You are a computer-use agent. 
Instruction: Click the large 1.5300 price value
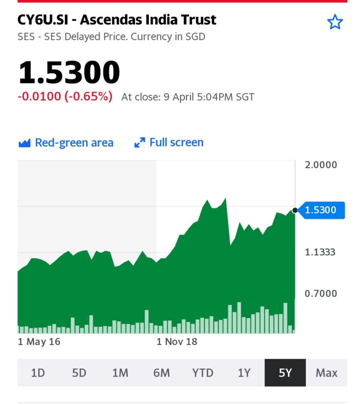point(69,72)
